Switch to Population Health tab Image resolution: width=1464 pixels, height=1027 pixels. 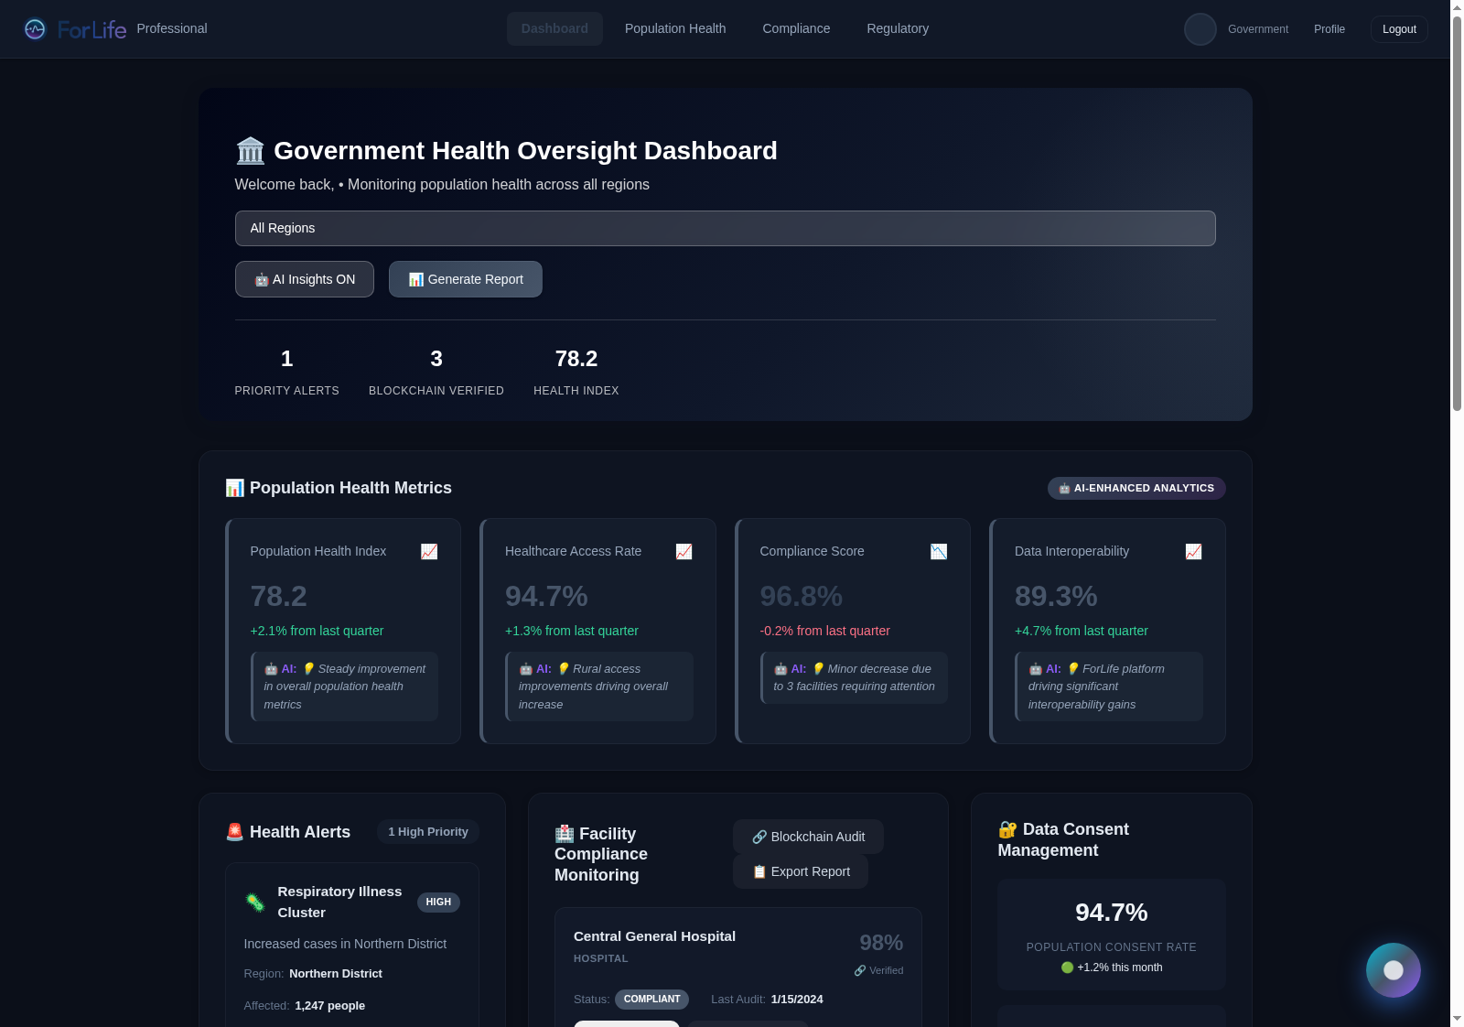[x=675, y=29]
